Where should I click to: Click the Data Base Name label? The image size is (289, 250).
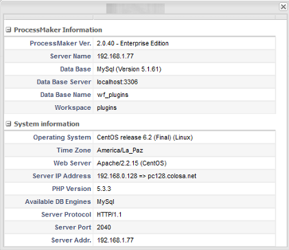pos(65,95)
